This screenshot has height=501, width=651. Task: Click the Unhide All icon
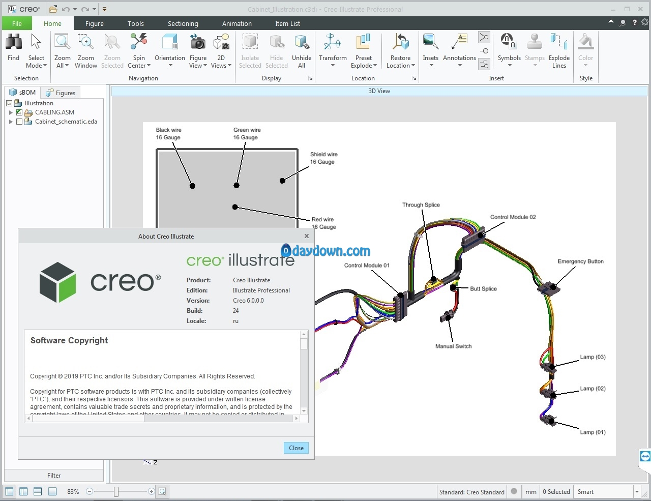point(302,43)
